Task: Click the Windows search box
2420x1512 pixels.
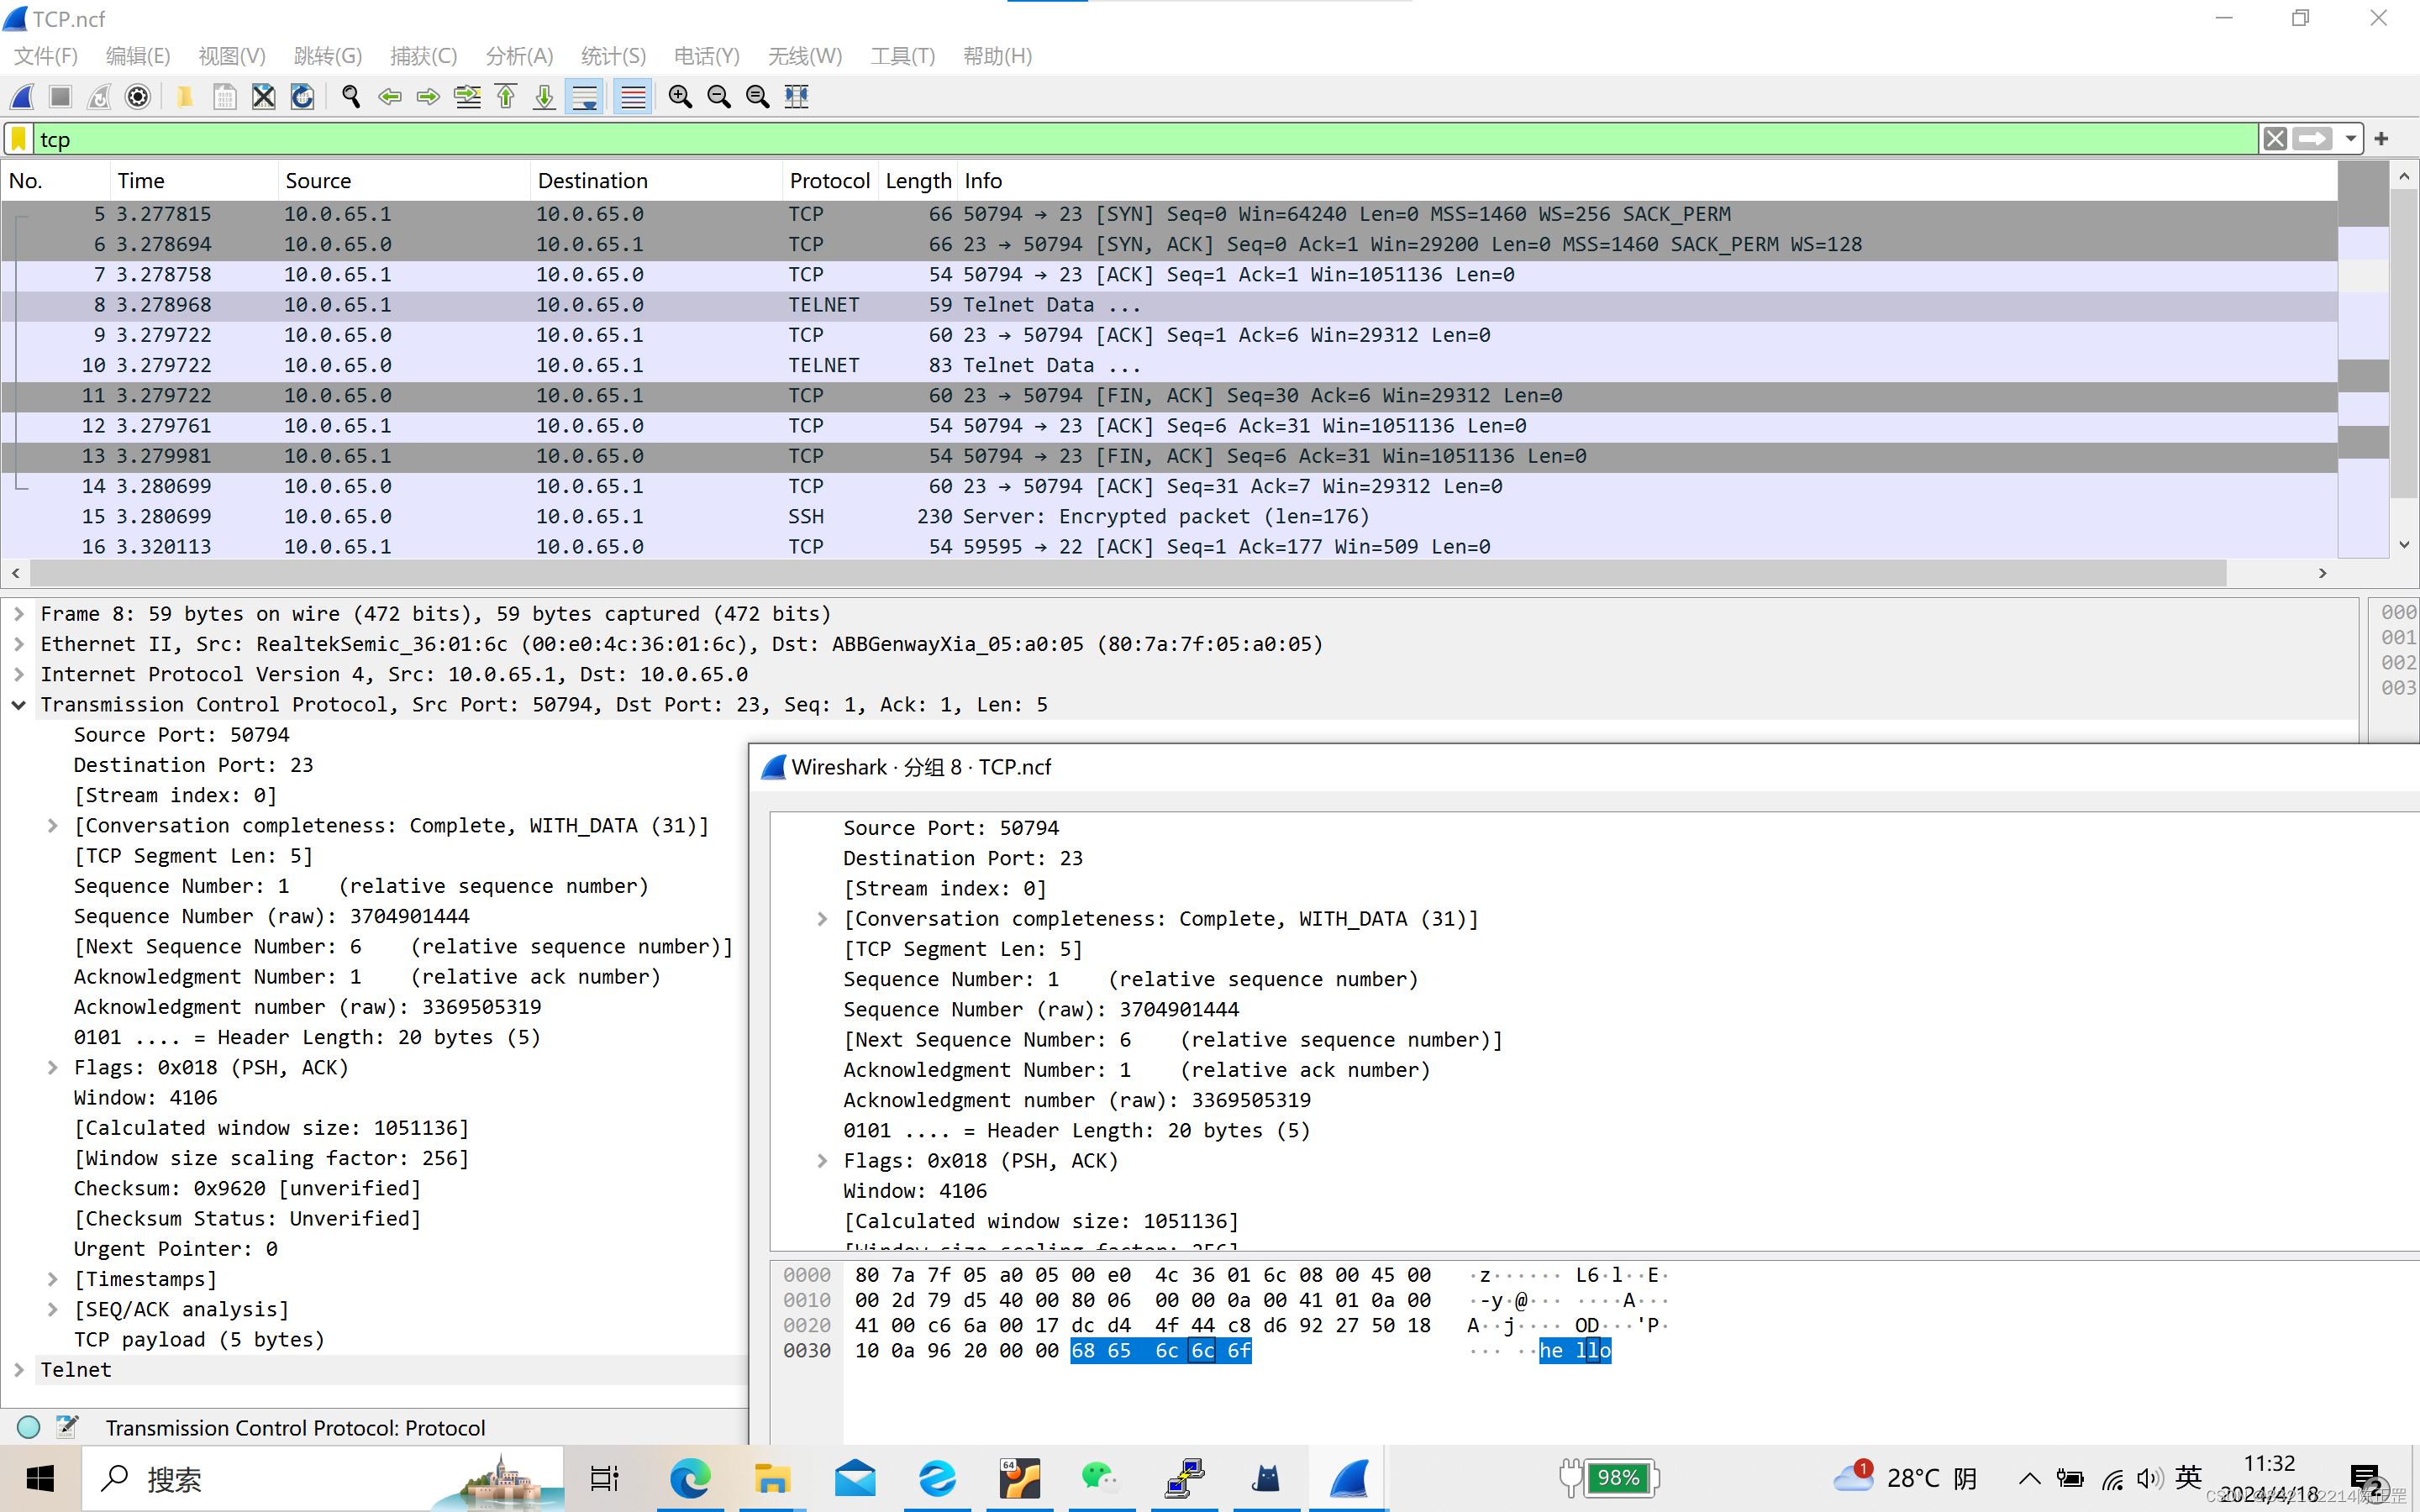Action: (323, 1478)
